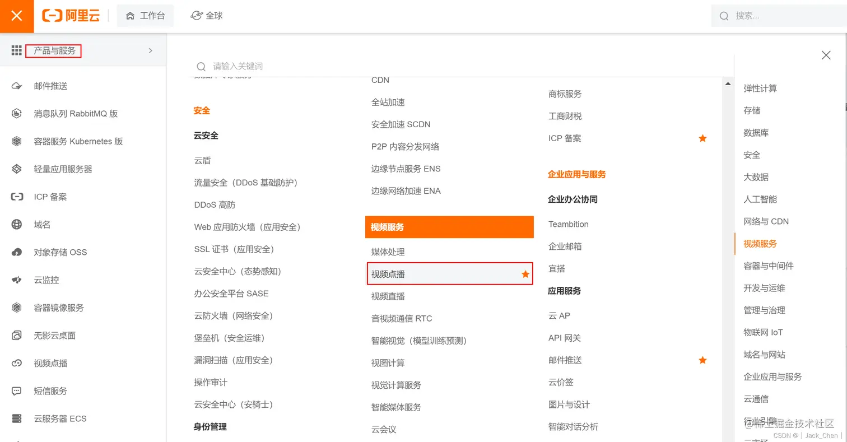The height and width of the screenshot is (442, 847).
Task: Click the 消息队列 RabbitMQ 版 sidebar icon
Action: [x=16, y=114]
